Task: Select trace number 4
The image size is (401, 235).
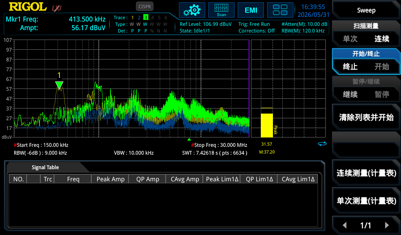Action: (152, 18)
